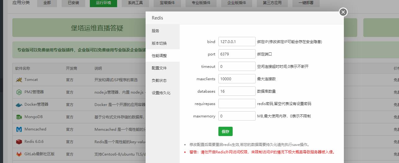Screen dimensions: 399x163
Task: Open the 第三方应用 category tab
Action: (x=272, y=3)
